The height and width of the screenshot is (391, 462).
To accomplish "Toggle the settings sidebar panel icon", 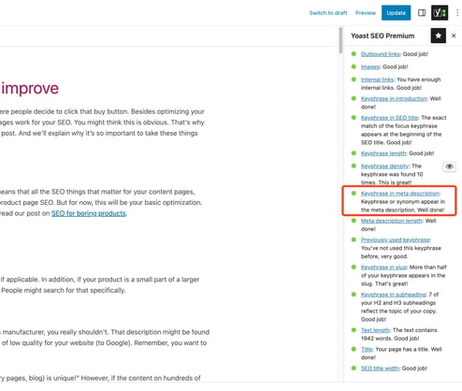I will pyautogui.click(x=422, y=13).
